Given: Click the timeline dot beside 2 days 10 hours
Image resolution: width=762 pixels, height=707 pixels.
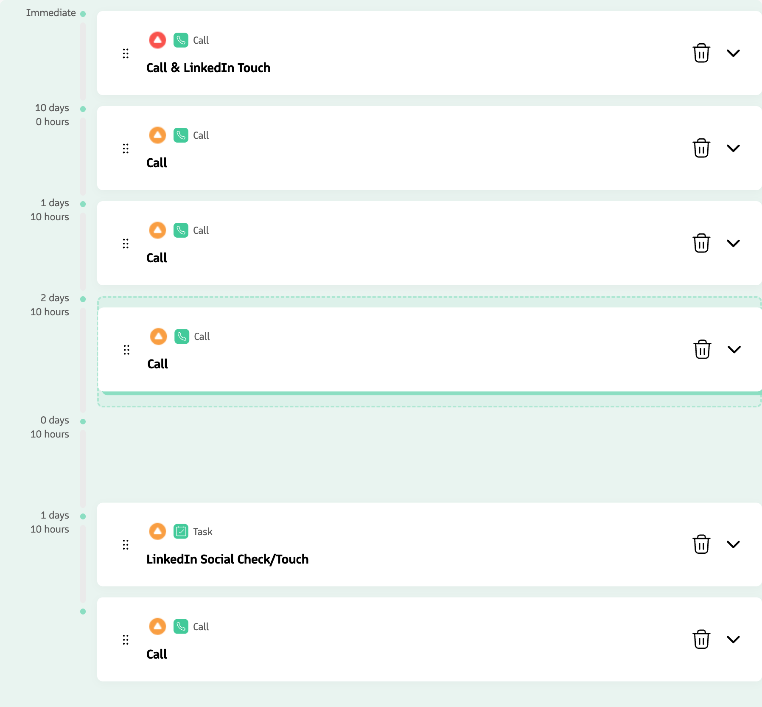Looking at the screenshot, I should [x=83, y=298].
